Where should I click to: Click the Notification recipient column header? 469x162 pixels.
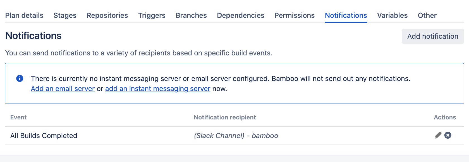225,117
